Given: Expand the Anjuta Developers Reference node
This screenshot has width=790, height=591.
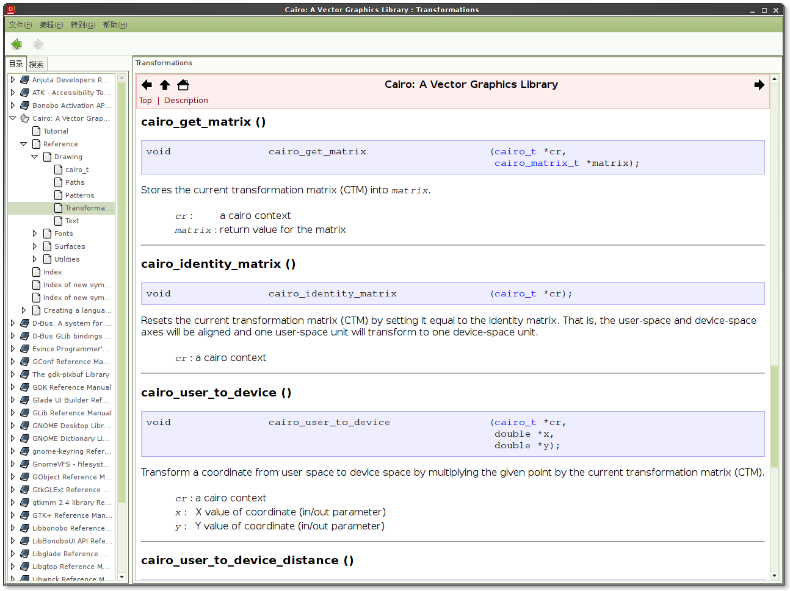Looking at the screenshot, I should click(13, 80).
